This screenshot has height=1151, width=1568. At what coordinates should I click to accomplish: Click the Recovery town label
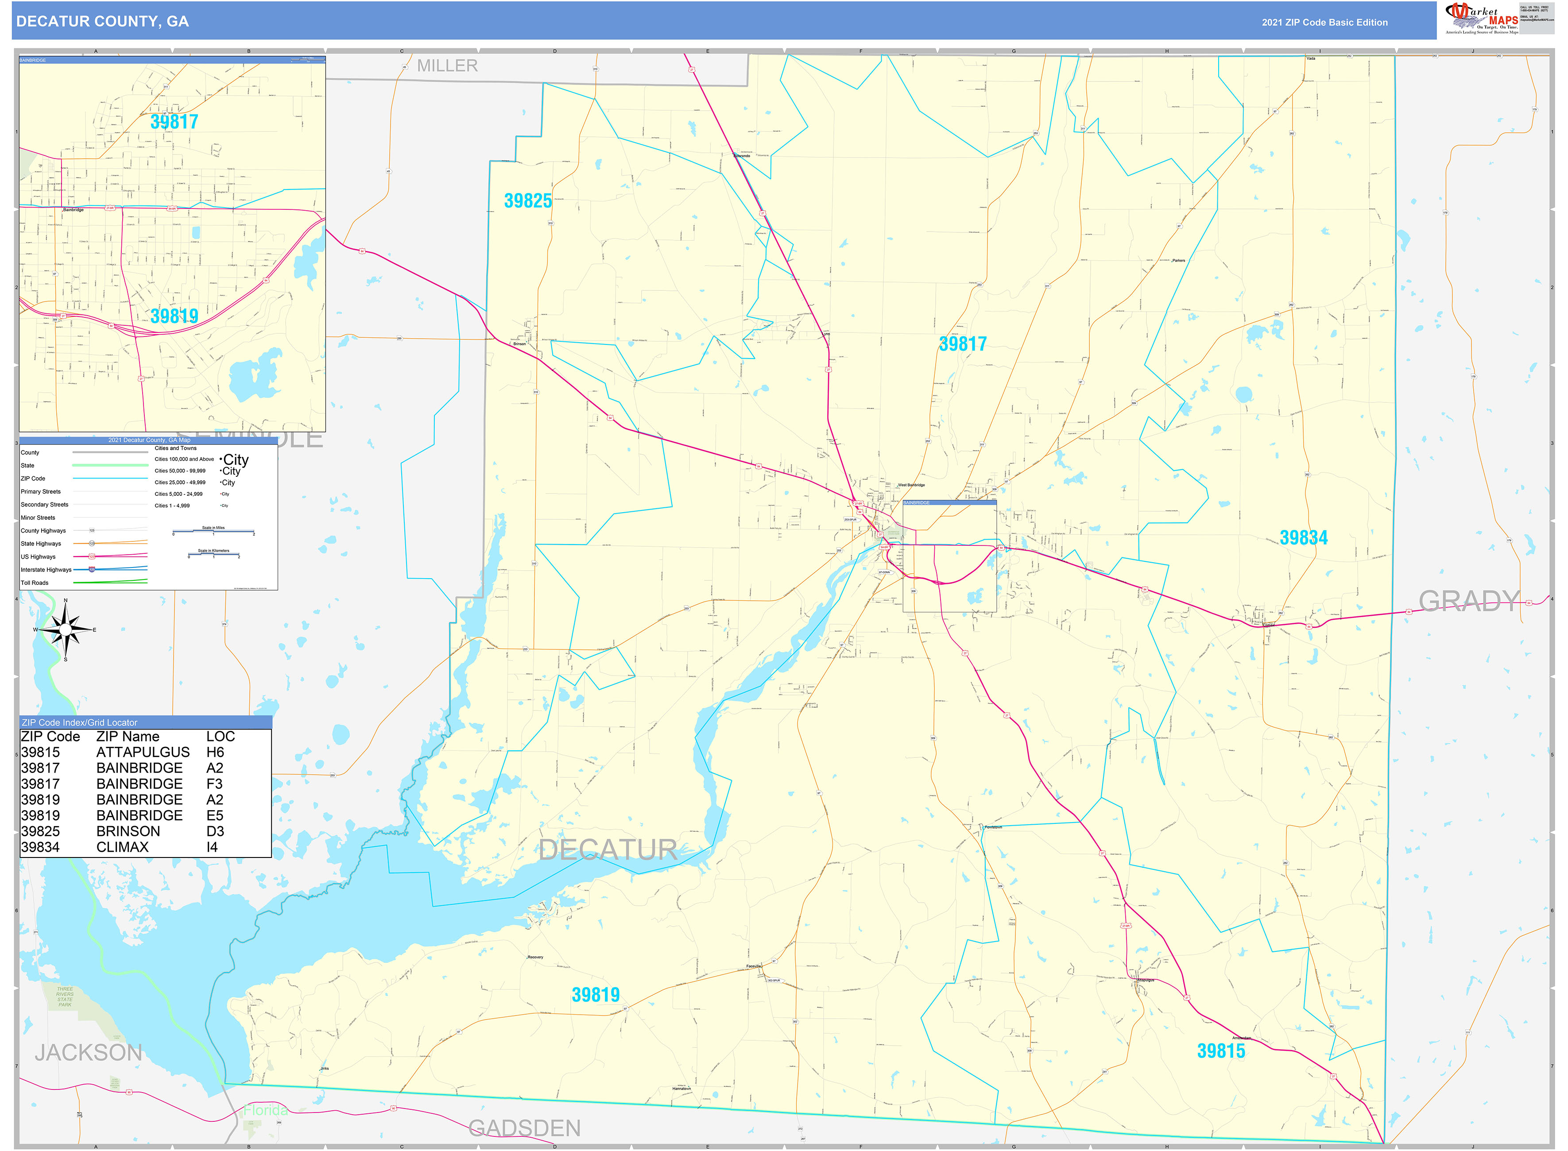535,957
